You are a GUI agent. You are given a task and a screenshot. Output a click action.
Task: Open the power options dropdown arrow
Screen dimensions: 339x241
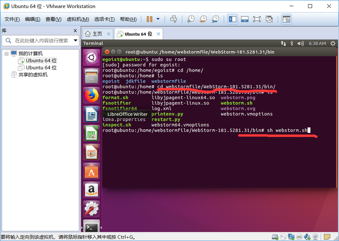[158, 19]
